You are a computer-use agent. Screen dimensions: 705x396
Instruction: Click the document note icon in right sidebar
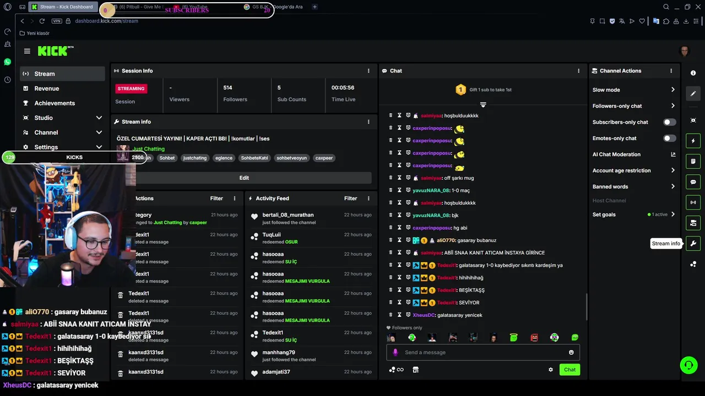tap(693, 161)
